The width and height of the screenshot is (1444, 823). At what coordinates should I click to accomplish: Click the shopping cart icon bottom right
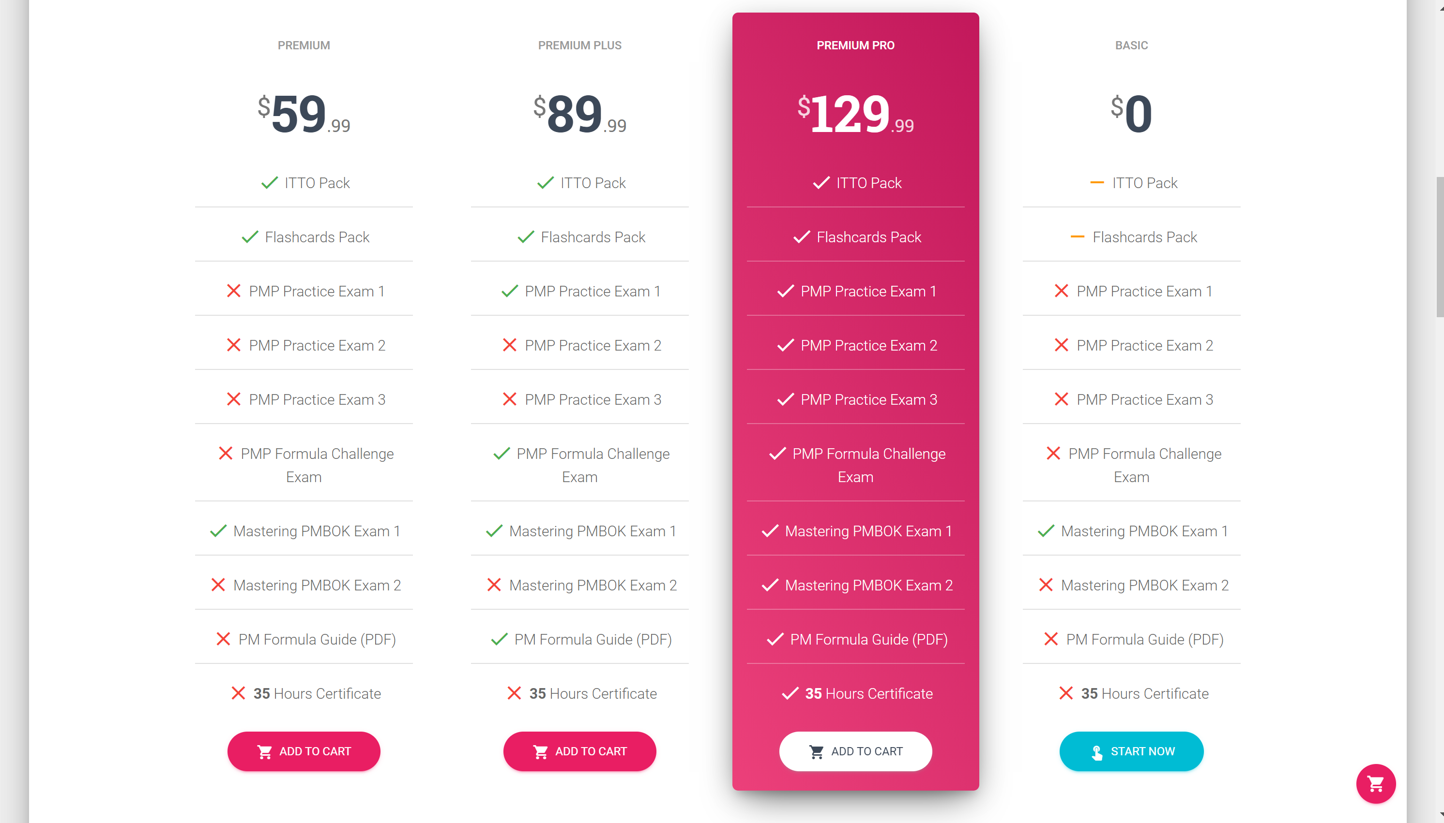pyautogui.click(x=1378, y=783)
